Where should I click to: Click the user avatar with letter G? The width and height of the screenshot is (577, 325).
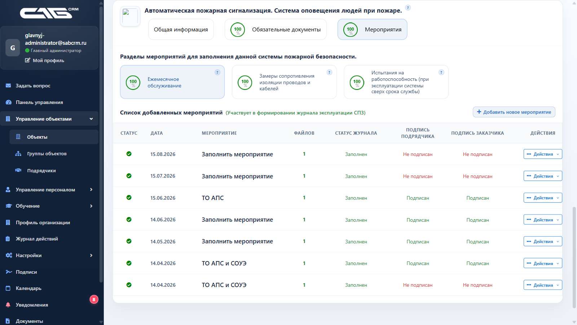click(x=13, y=48)
